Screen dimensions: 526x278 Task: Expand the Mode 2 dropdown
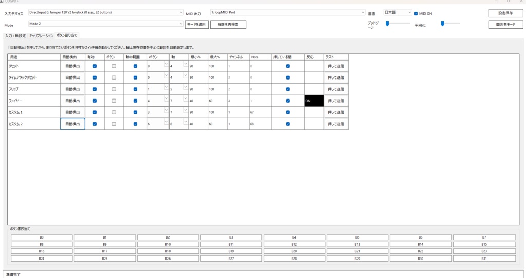(x=106, y=24)
